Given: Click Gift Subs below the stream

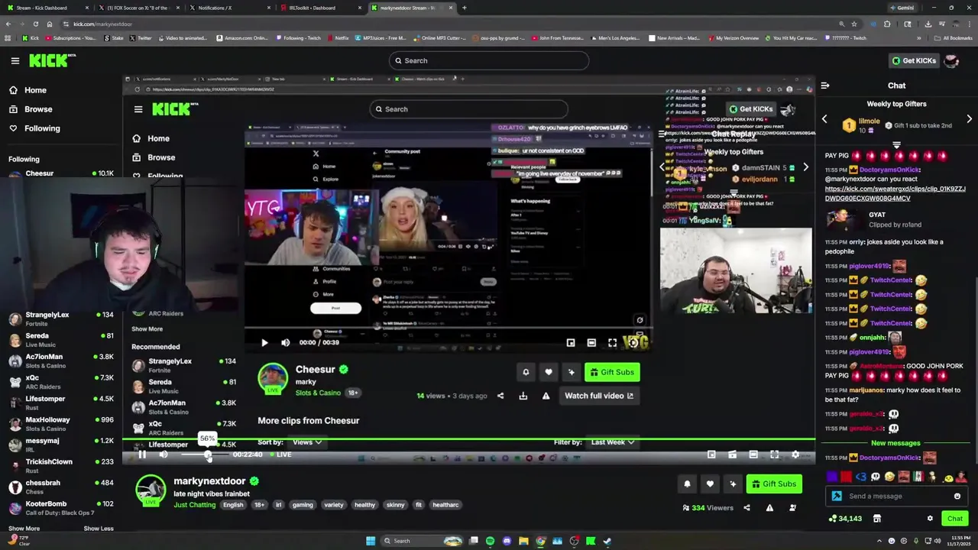Looking at the screenshot, I should coord(773,484).
